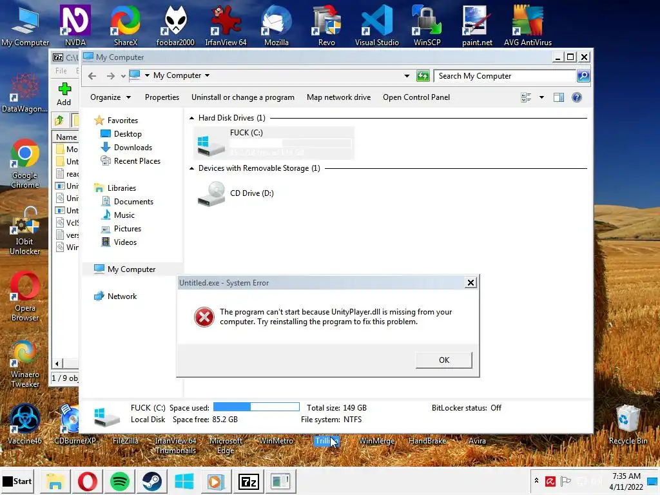Open the Mozilla Thunderbird desktop icon

tap(276, 25)
